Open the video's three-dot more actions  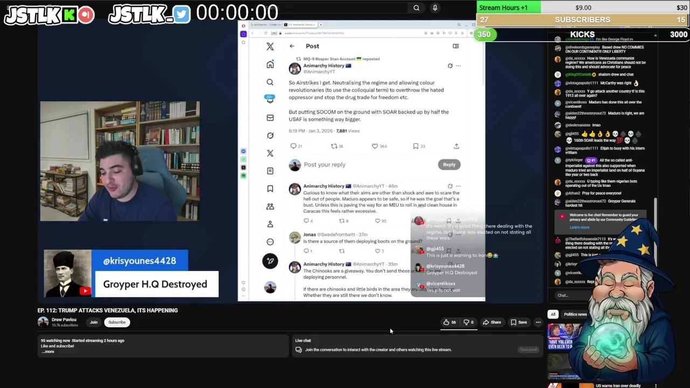point(538,322)
